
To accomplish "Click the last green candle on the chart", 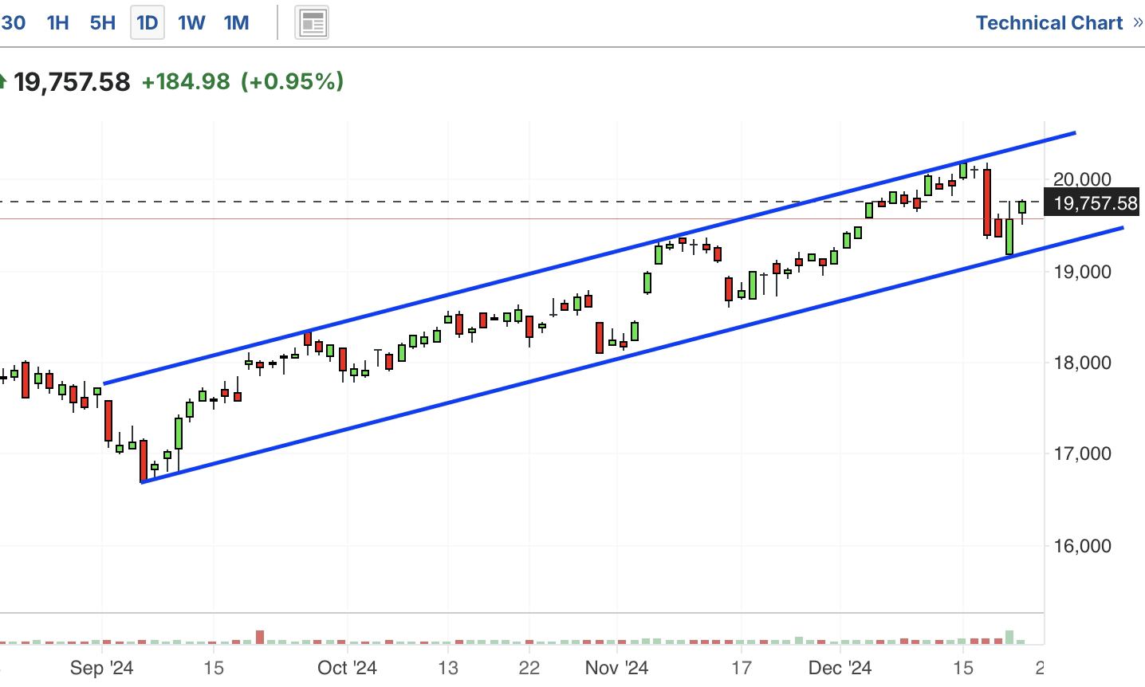I will 1022,207.
